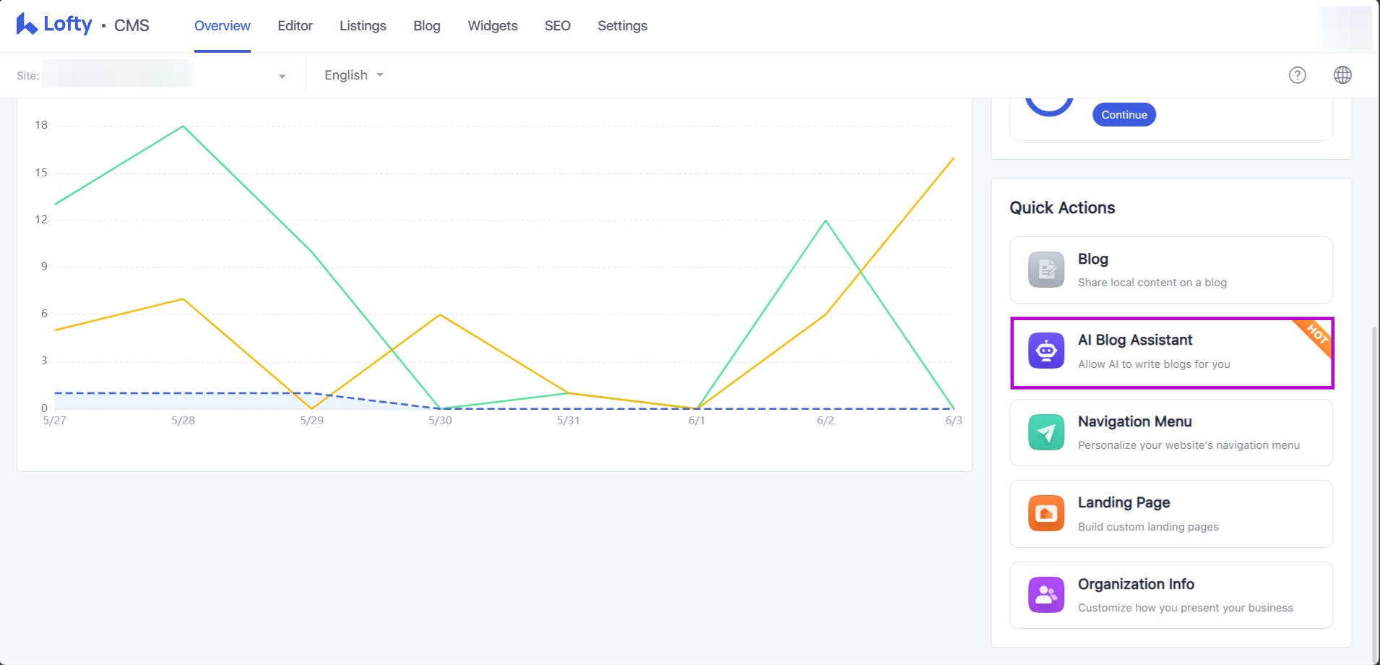Click the Navigation Menu paper plane icon

[x=1045, y=432]
